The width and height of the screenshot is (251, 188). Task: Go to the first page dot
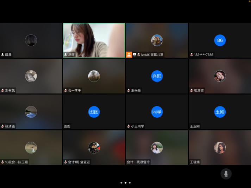pos(121,183)
